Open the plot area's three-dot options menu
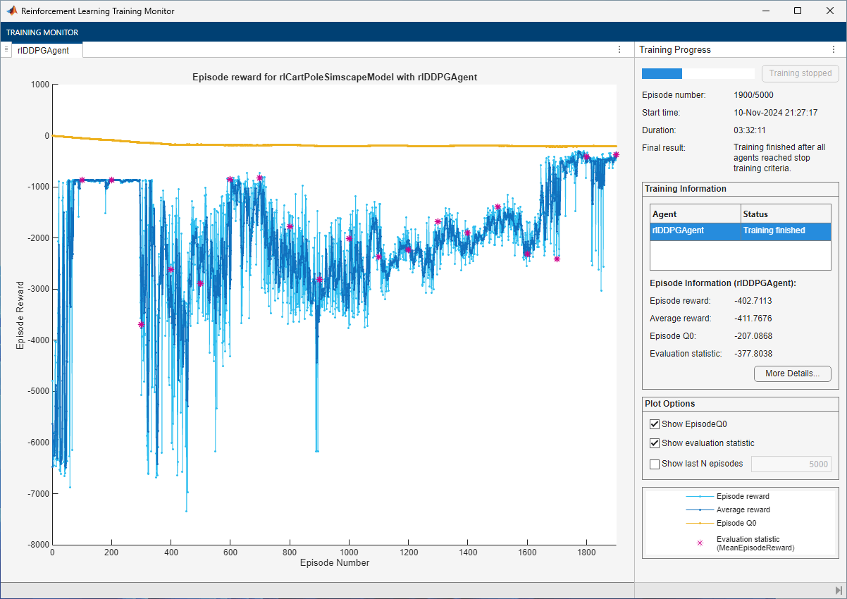 coord(619,49)
